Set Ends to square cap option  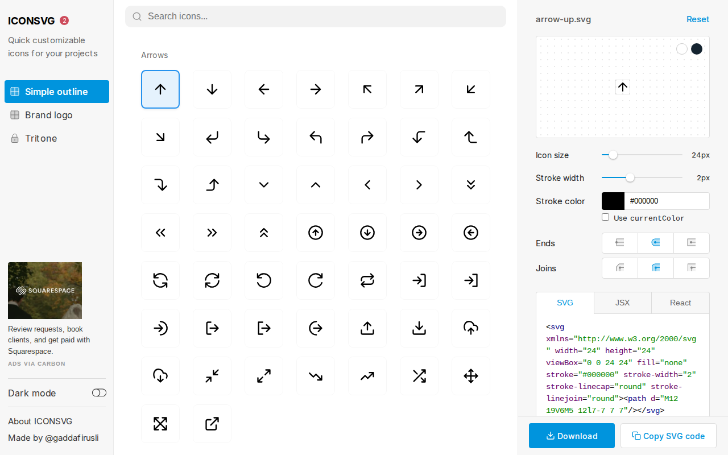tap(691, 243)
